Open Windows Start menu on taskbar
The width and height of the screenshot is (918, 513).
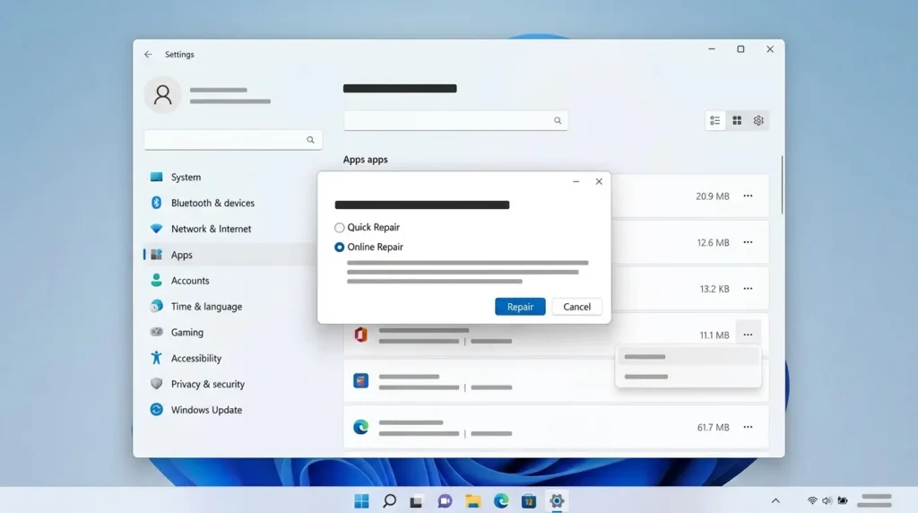(x=361, y=501)
